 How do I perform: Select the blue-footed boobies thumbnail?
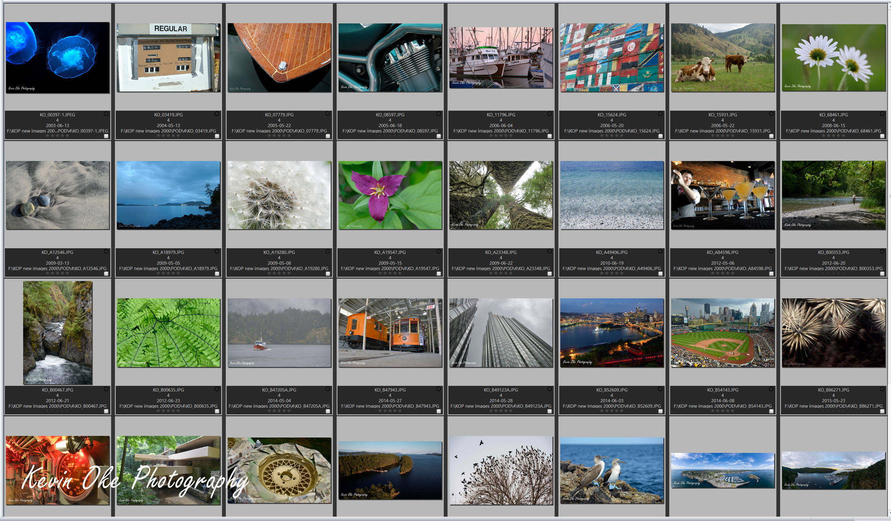612,470
